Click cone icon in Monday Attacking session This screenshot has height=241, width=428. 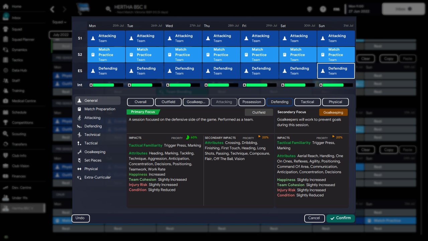click(x=93, y=38)
